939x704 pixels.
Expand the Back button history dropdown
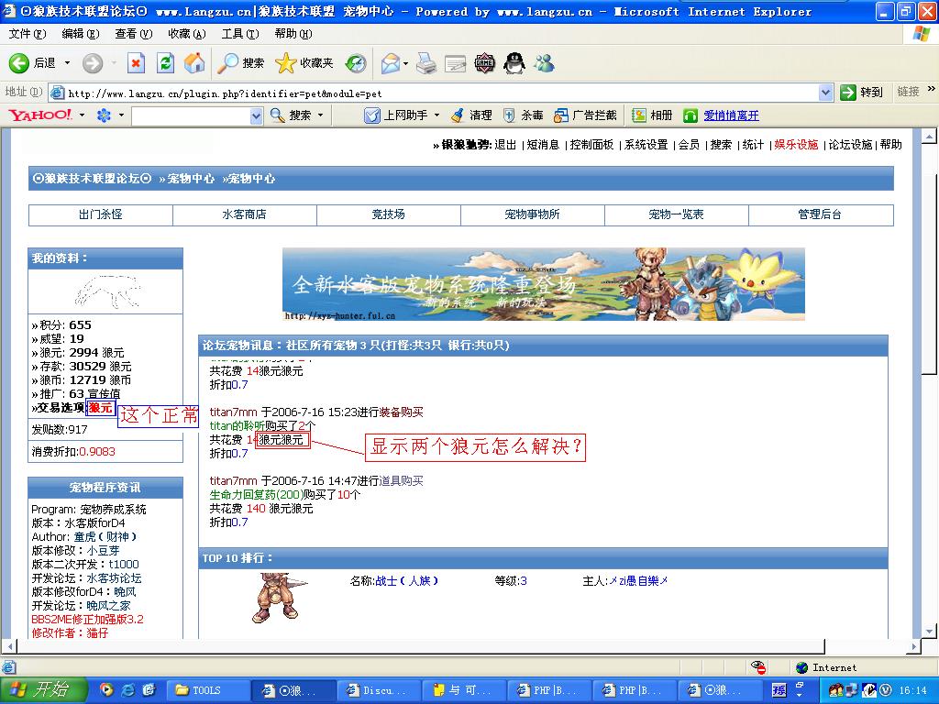coord(67,63)
